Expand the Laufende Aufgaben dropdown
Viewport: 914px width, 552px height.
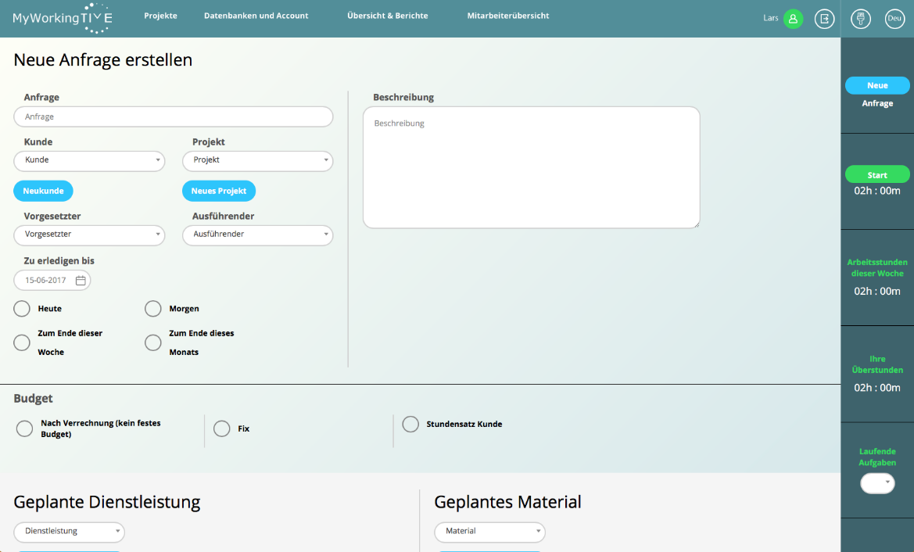(877, 482)
